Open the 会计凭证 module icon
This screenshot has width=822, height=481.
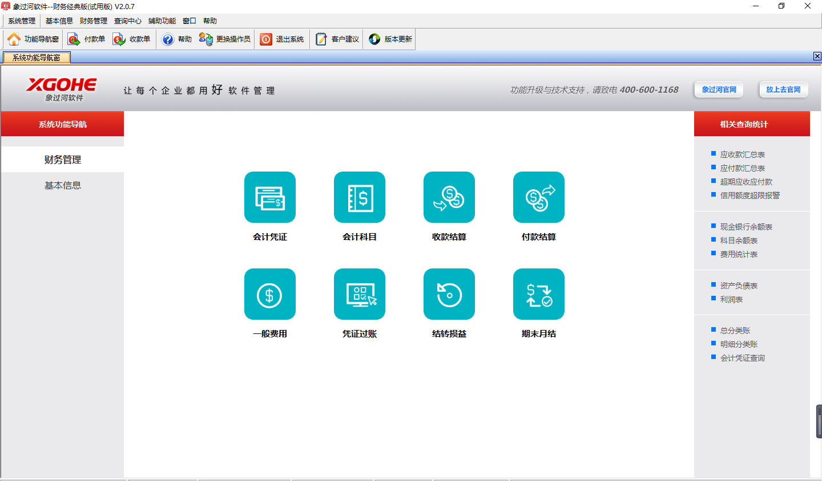click(270, 197)
